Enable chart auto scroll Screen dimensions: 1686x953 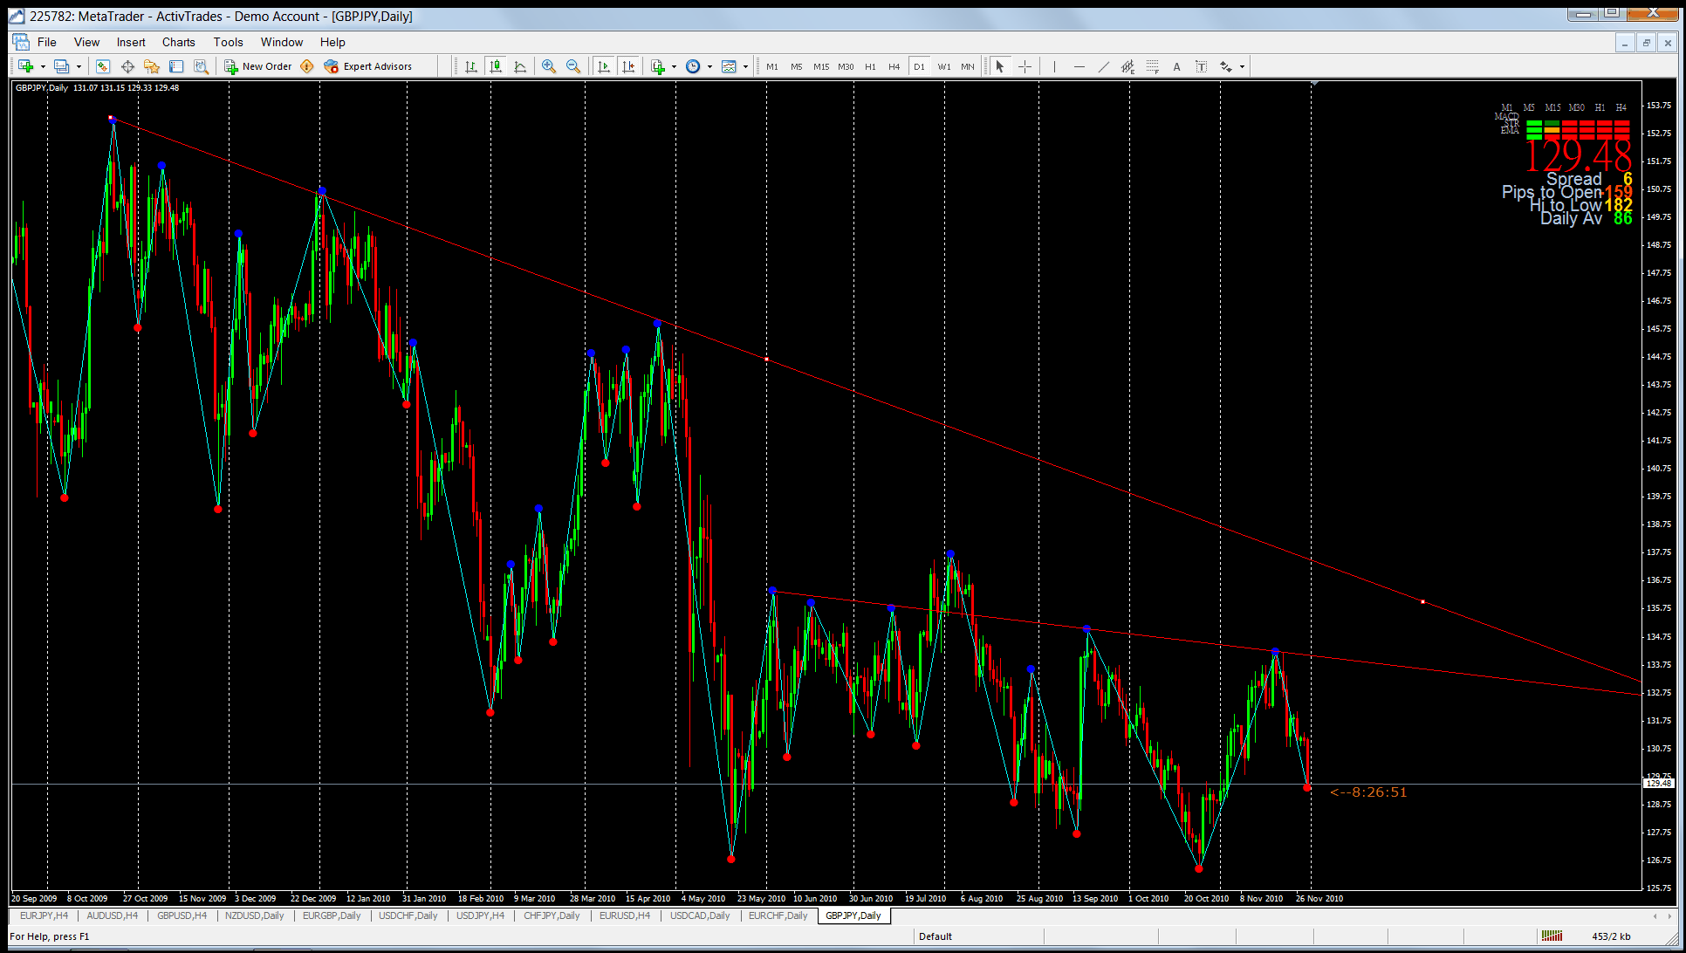coord(603,66)
